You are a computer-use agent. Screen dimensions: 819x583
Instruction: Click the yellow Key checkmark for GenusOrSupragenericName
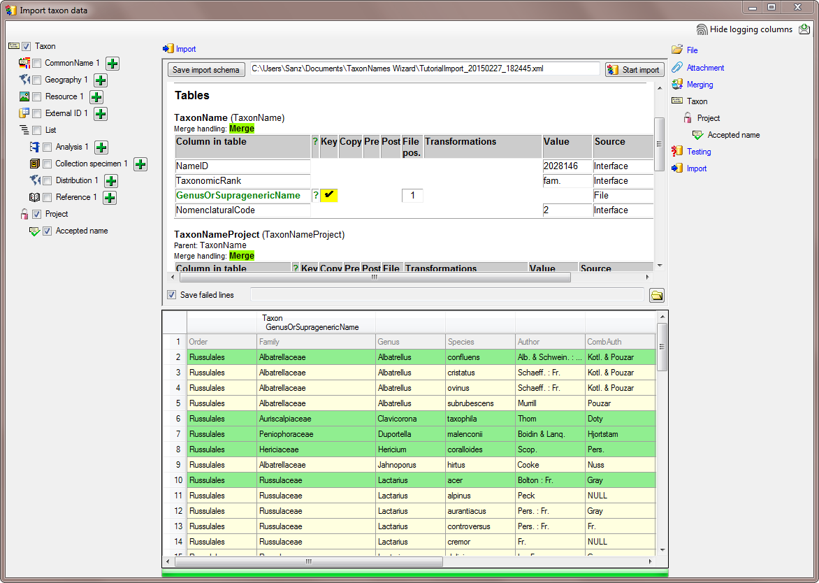pos(328,196)
